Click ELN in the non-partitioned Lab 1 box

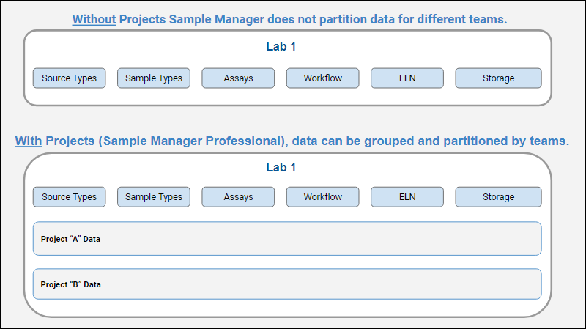coord(407,78)
